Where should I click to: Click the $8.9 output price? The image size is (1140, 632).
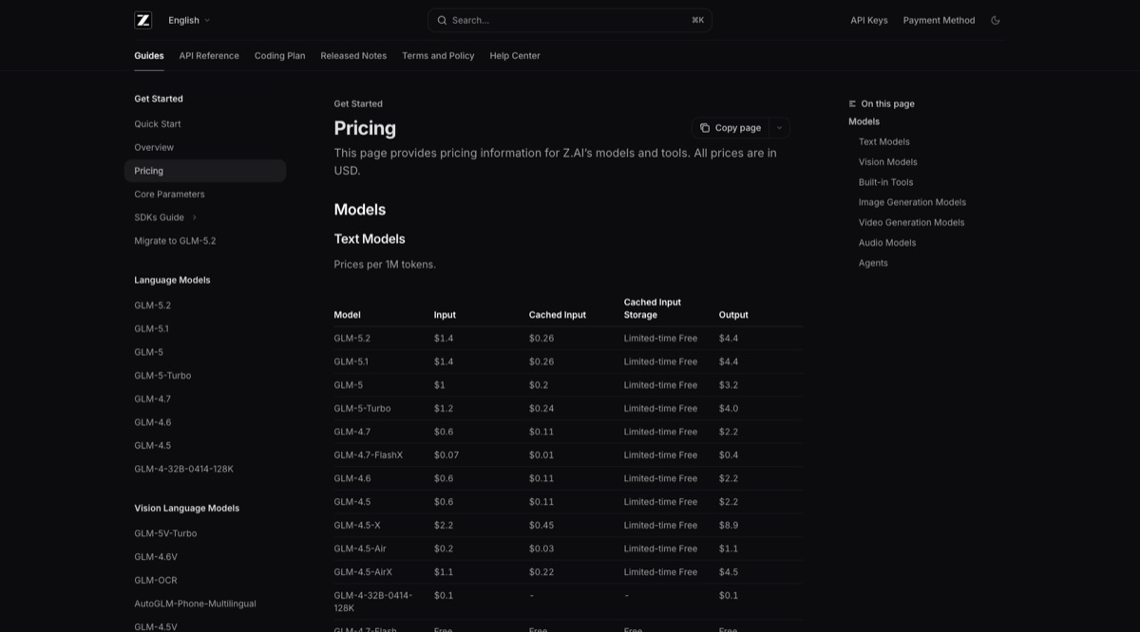coord(729,526)
